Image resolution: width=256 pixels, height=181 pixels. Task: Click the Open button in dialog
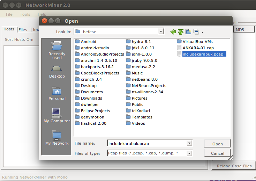point(217,144)
